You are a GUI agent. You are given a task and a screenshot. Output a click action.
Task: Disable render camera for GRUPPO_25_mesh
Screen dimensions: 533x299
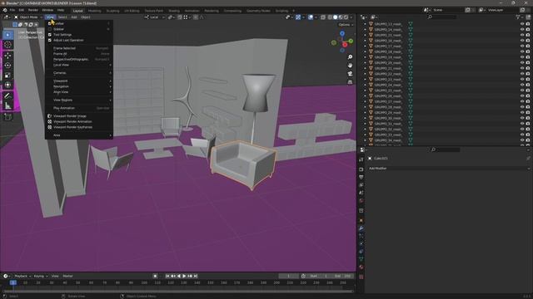click(528, 91)
